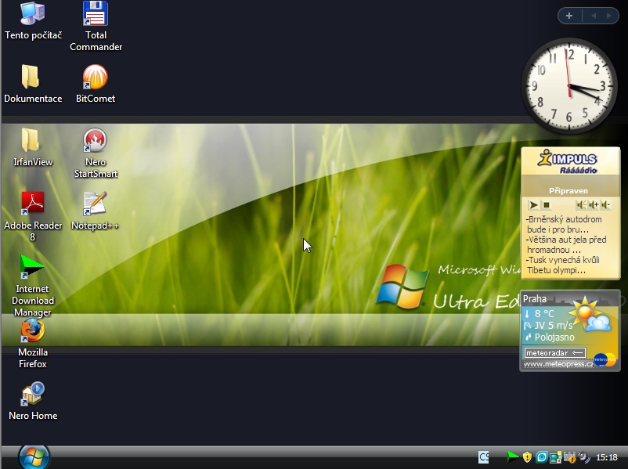Image resolution: width=628 pixels, height=469 pixels.
Task: Open the Internet Download Manager tray icon
Action: point(512,456)
